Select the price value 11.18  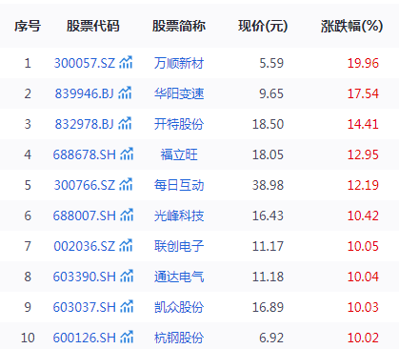point(268,277)
